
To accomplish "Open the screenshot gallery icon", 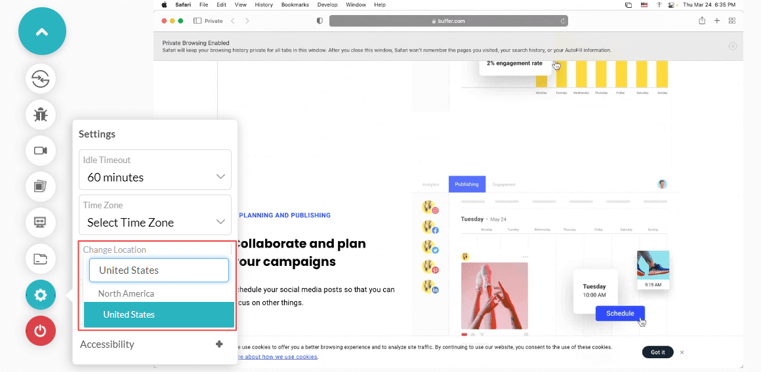I will [x=41, y=187].
